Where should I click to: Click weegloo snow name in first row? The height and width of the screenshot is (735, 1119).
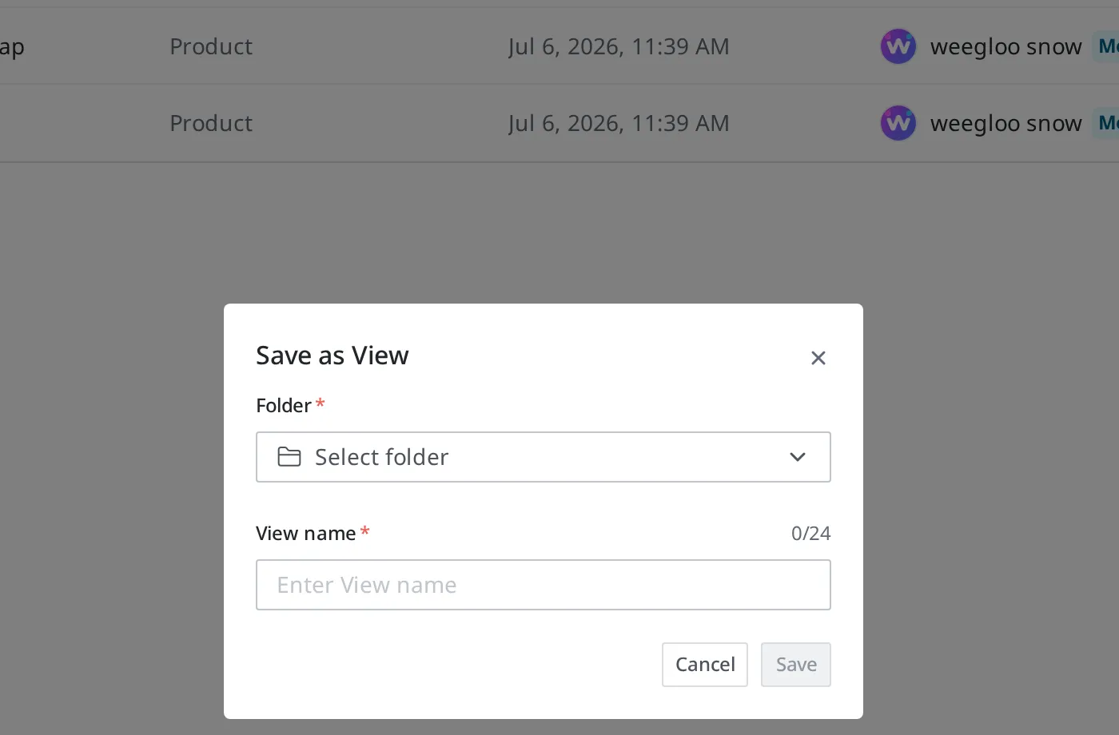click(1006, 46)
